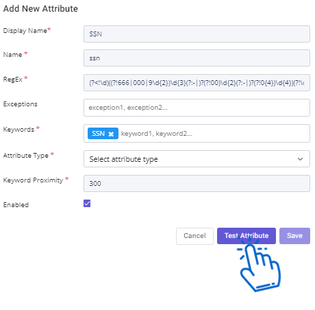
Task: Focus the Keyword Proximity field showing 300
Action: tap(197, 183)
